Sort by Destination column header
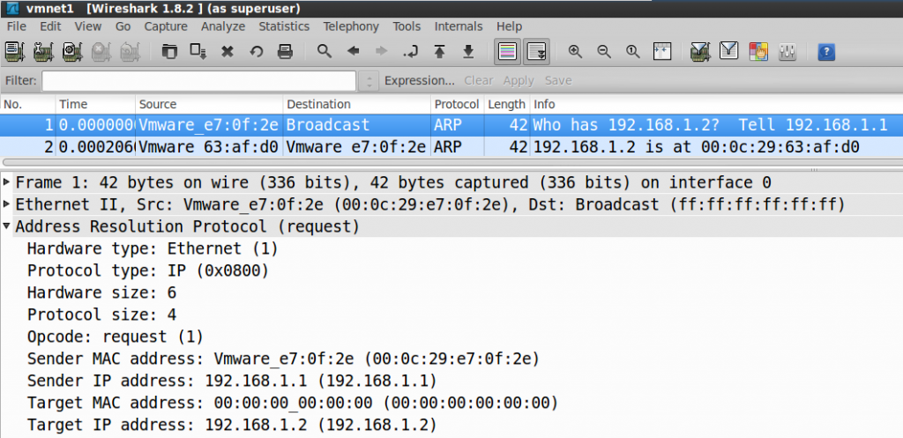This screenshot has height=438, width=903. pyautogui.click(x=357, y=104)
